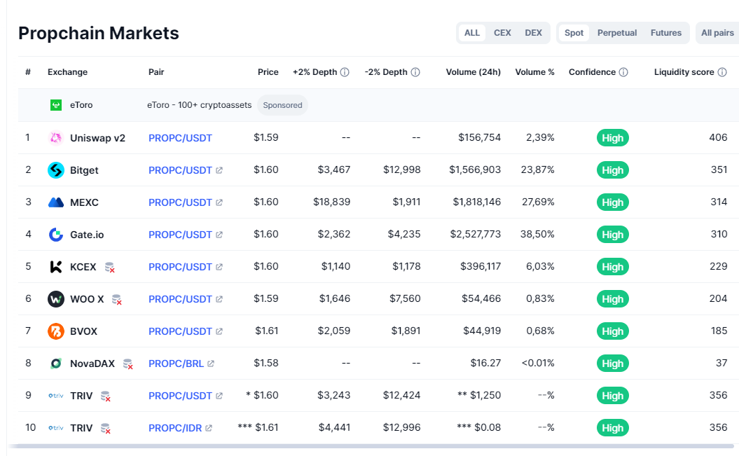Click the Propchain Markets heading
The width and height of the screenshot is (739, 456).
[99, 34]
